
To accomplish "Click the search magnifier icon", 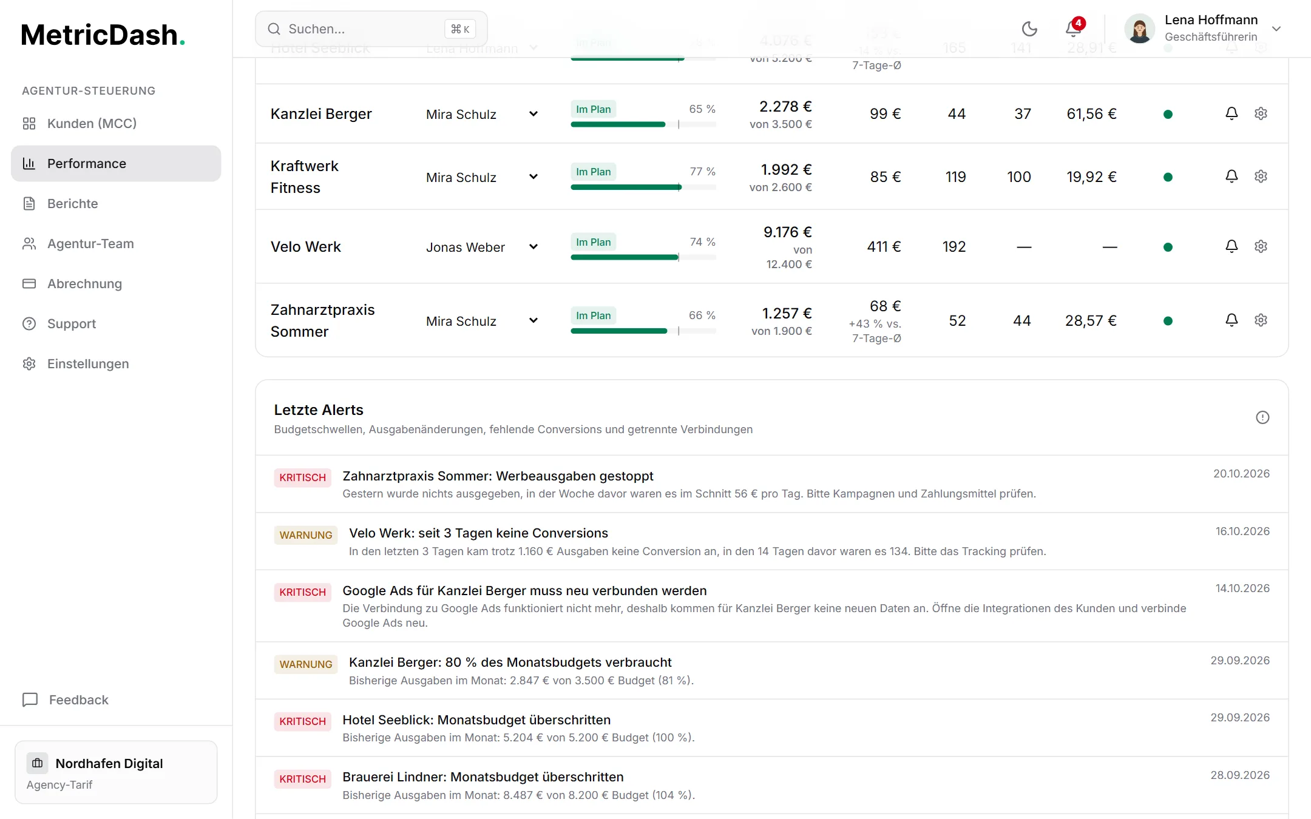I will coord(274,29).
